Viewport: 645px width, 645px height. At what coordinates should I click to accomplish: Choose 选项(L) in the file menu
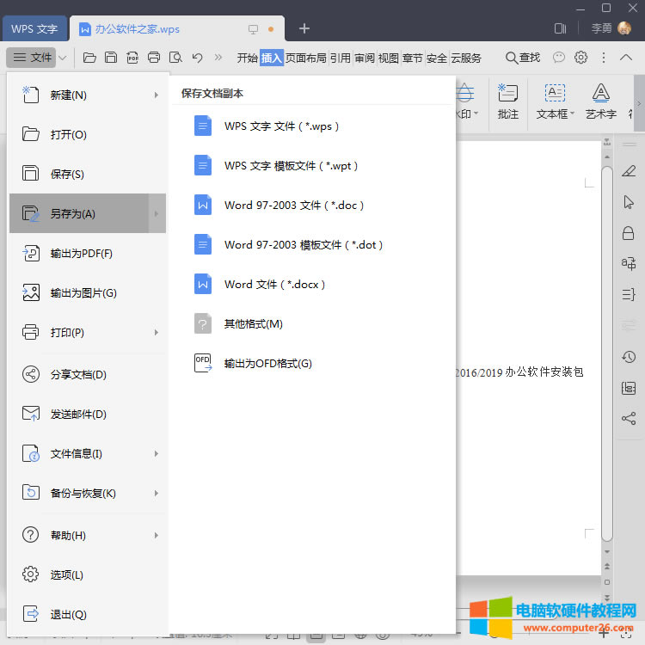click(x=67, y=574)
